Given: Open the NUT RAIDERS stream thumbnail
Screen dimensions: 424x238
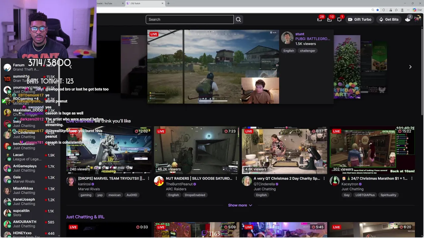Looking at the screenshot, I should (196, 150).
